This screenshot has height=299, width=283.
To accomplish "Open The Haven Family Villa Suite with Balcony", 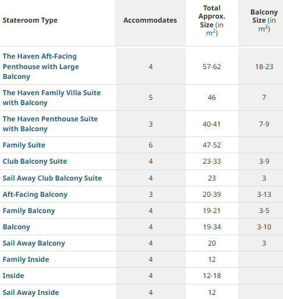I will pyautogui.click(x=52, y=98).
